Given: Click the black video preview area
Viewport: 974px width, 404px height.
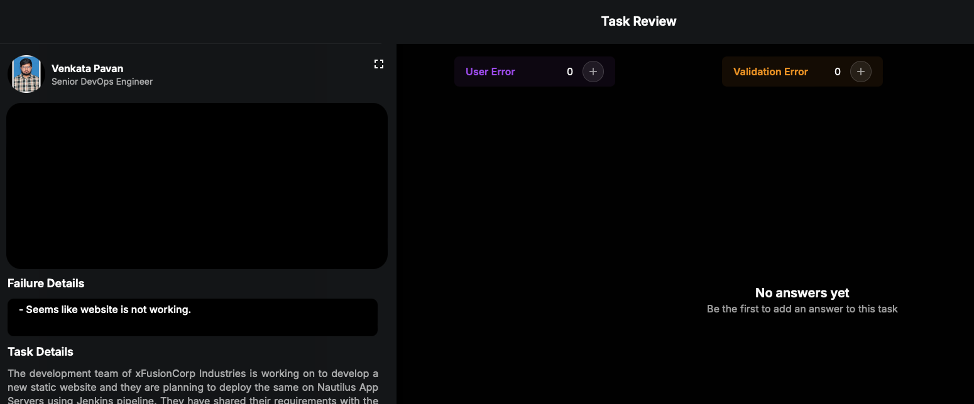Looking at the screenshot, I should coord(197,186).
